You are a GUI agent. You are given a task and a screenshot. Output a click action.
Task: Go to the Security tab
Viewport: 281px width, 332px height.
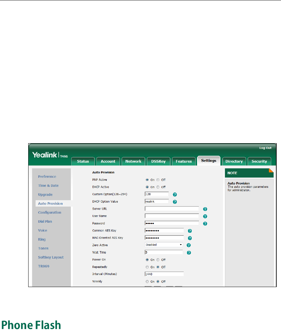click(x=259, y=161)
